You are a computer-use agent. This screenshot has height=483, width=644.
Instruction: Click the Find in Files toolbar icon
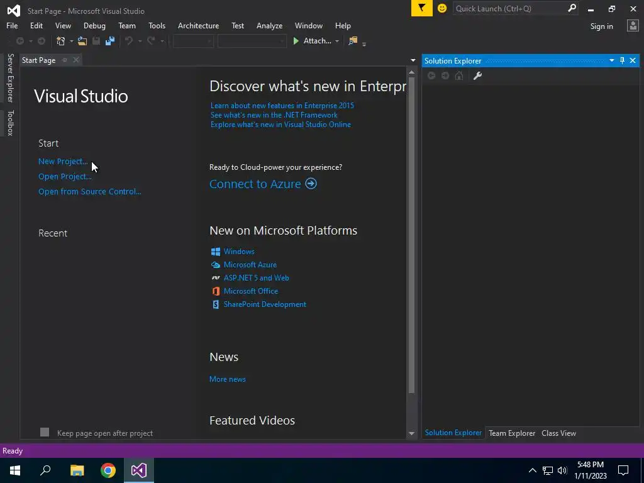[x=353, y=41]
